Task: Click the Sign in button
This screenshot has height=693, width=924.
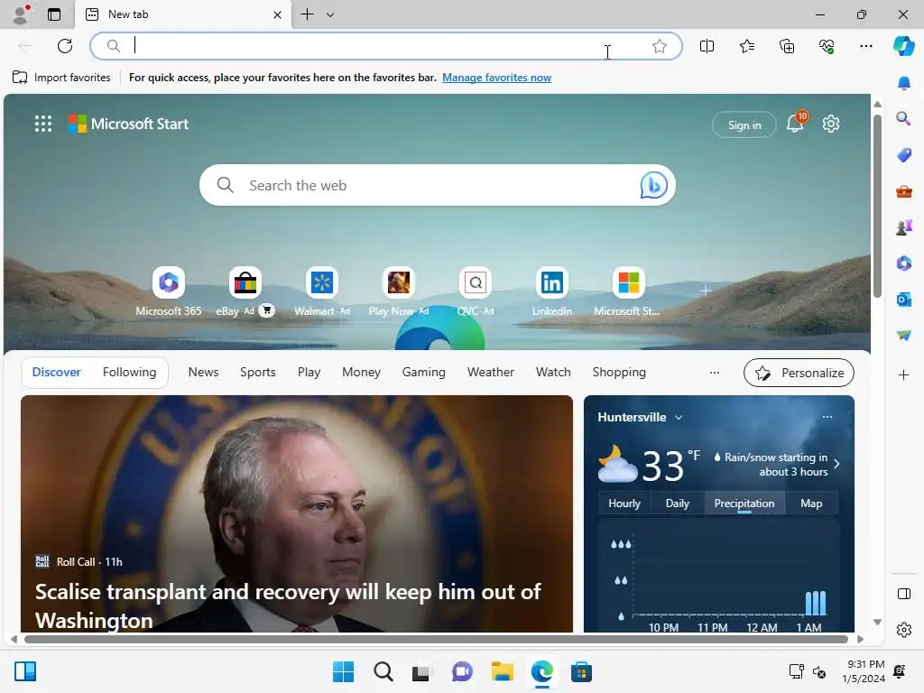Action: click(x=744, y=125)
